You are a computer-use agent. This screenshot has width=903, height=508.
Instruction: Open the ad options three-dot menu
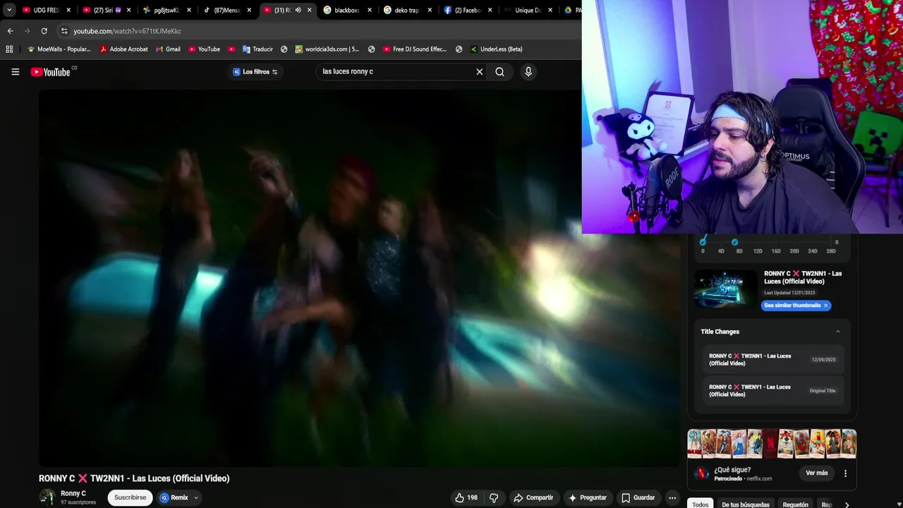click(x=845, y=473)
